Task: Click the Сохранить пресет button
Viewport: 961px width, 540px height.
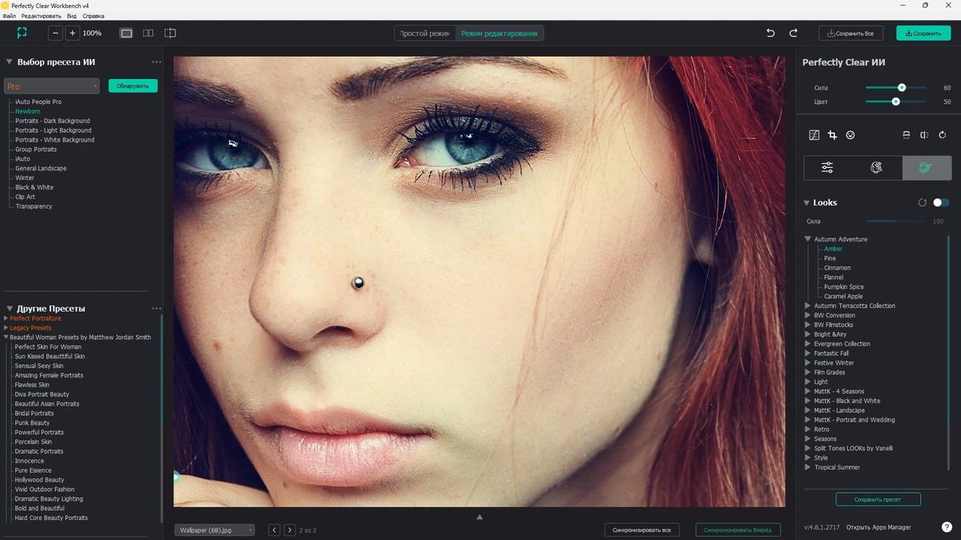Action: pyautogui.click(x=878, y=499)
